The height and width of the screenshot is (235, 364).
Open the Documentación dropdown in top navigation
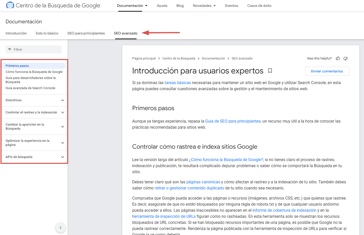point(132,6)
